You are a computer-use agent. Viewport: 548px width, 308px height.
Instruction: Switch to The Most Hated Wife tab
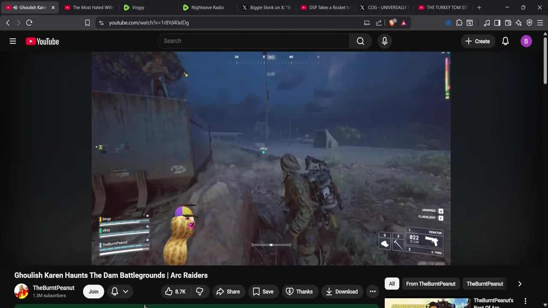click(x=89, y=7)
